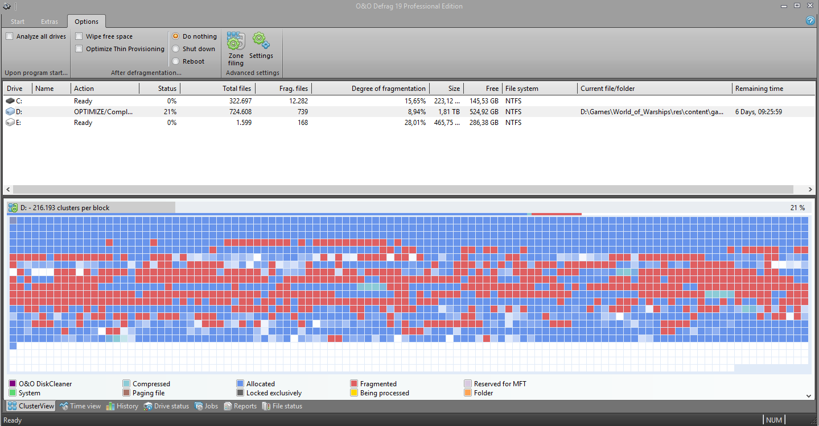
Task: Click the drive list horizontal scrollbar
Action: point(402,189)
